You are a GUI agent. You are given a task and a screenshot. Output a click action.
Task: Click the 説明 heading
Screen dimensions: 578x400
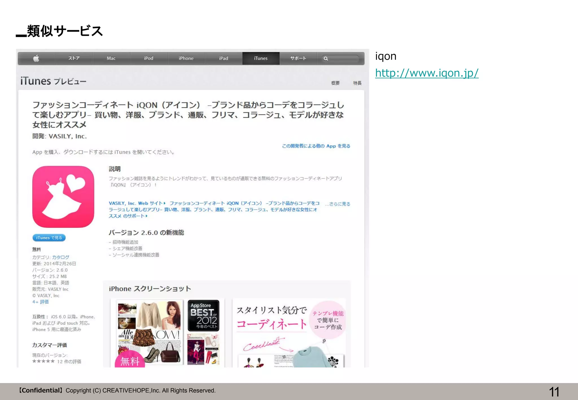(x=115, y=169)
